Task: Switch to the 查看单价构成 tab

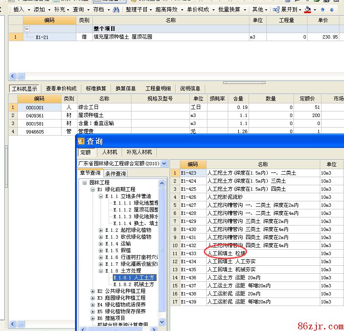Action: [x=62, y=89]
